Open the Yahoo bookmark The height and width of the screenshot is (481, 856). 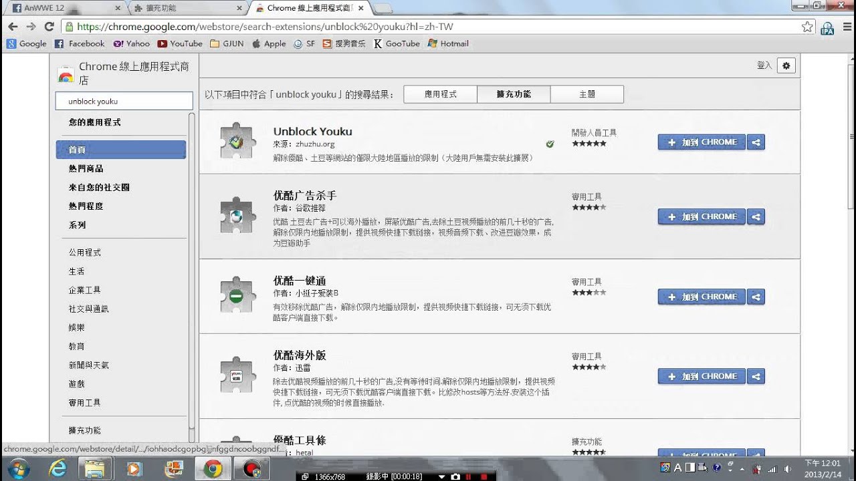pyautogui.click(x=132, y=44)
